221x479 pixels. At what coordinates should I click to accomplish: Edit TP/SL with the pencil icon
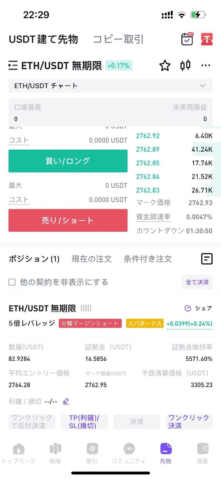tap(66, 401)
